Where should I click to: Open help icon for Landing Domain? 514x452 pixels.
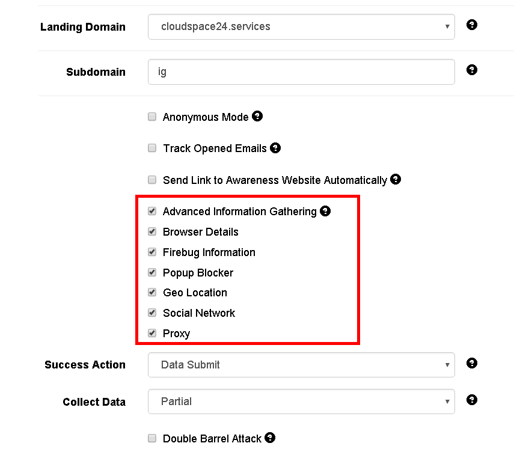(472, 25)
